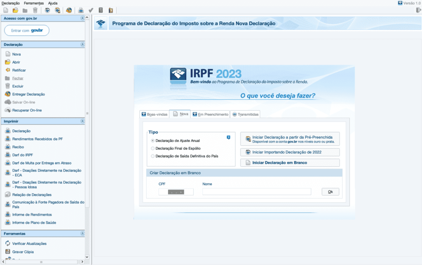
Task: Click the Excluir trash icon in sidebar
Action: coord(8,86)
